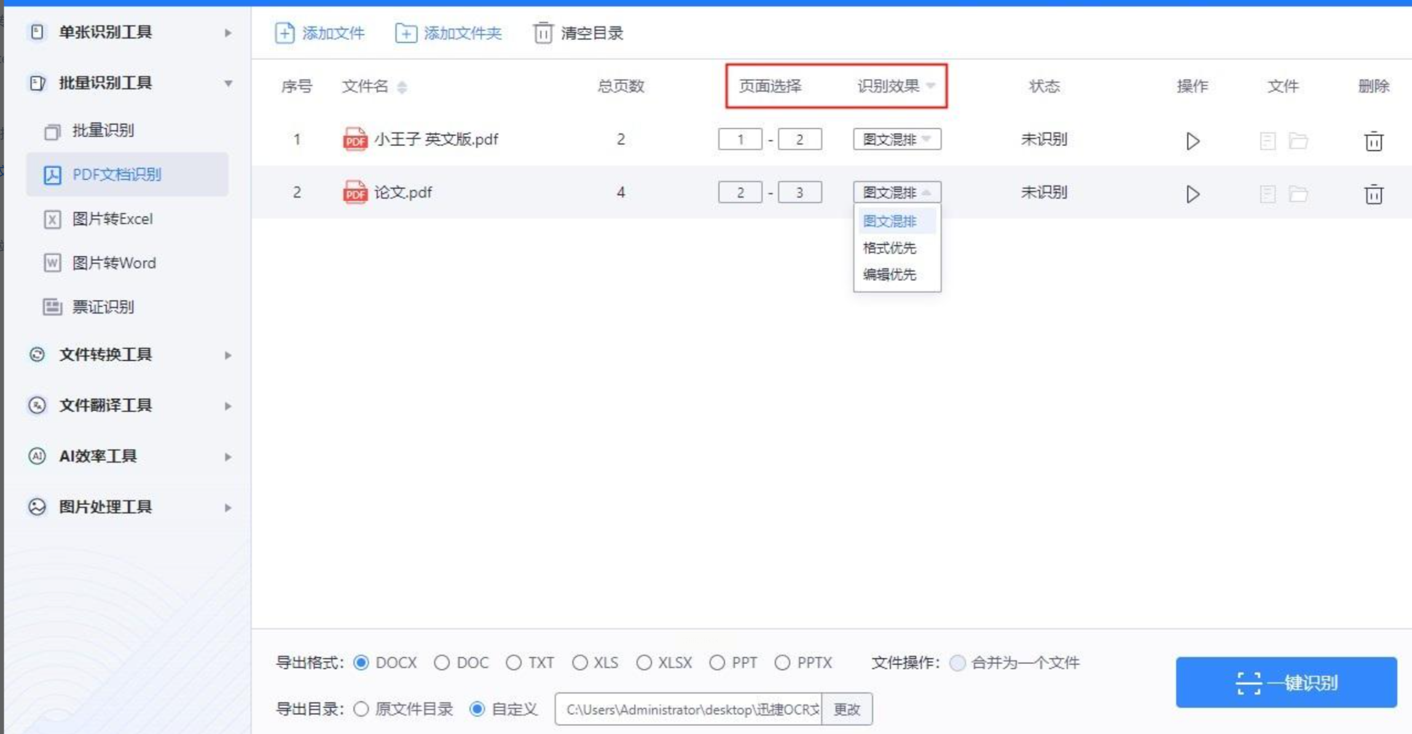Select the TXT export format

coord(514,663)
